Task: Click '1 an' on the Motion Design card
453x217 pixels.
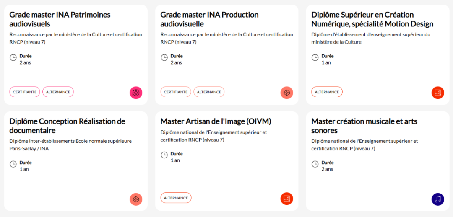Action: coord(326,62)
